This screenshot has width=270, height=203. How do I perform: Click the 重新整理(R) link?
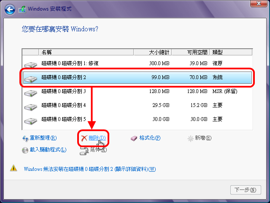tap(43, 138)
